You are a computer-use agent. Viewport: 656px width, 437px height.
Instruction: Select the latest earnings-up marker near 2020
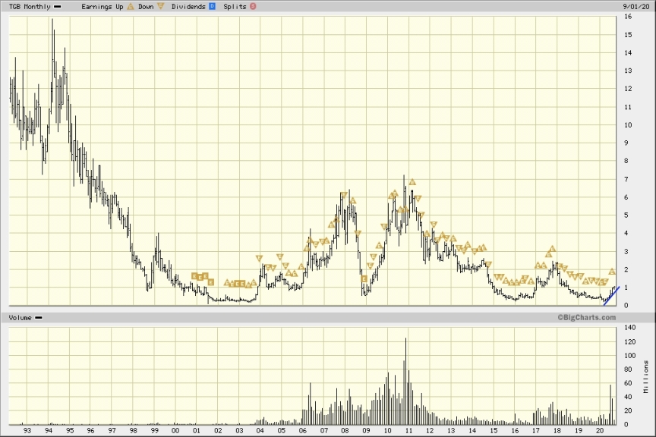pyautogui.click(x=612, y=271)
